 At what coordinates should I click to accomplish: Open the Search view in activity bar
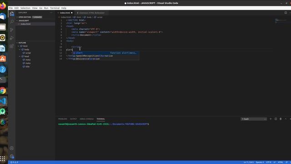tap(12, 21)
